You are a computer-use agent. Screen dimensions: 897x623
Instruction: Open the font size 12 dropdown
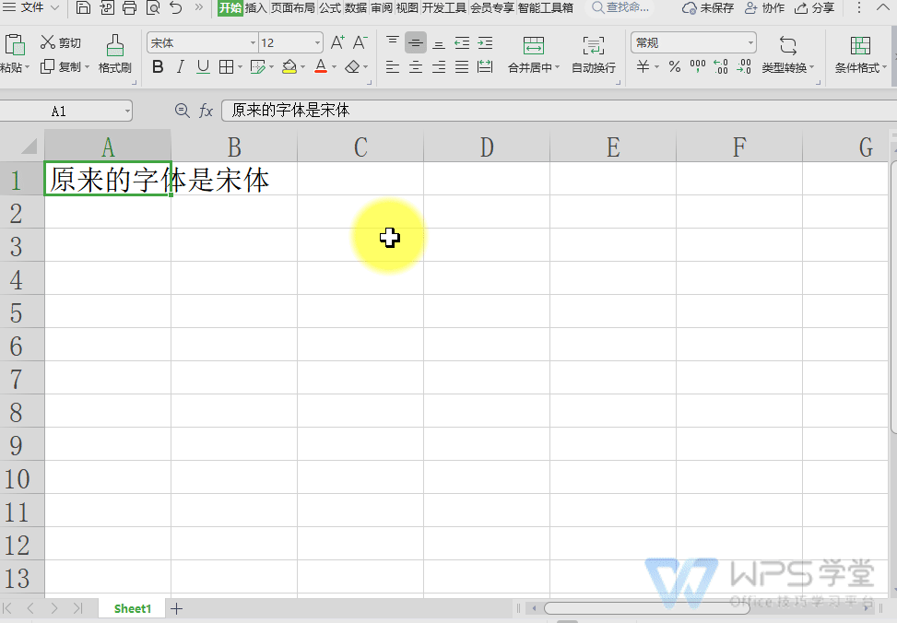point(317,43)
